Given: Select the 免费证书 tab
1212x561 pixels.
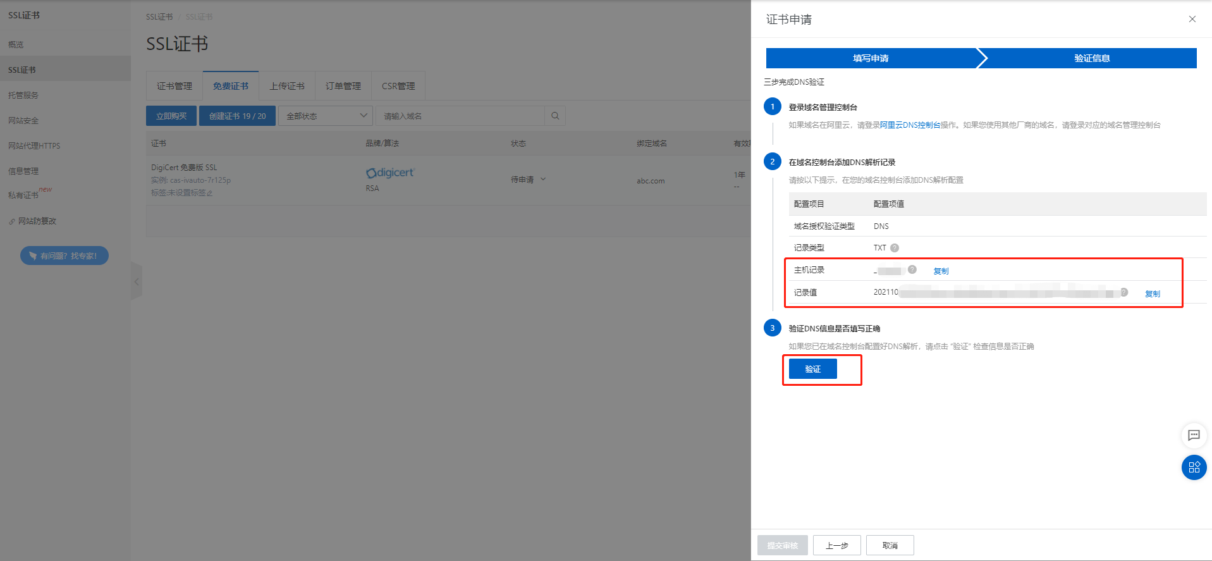Looking at the screenshot, I should click(x=230, y=86).
